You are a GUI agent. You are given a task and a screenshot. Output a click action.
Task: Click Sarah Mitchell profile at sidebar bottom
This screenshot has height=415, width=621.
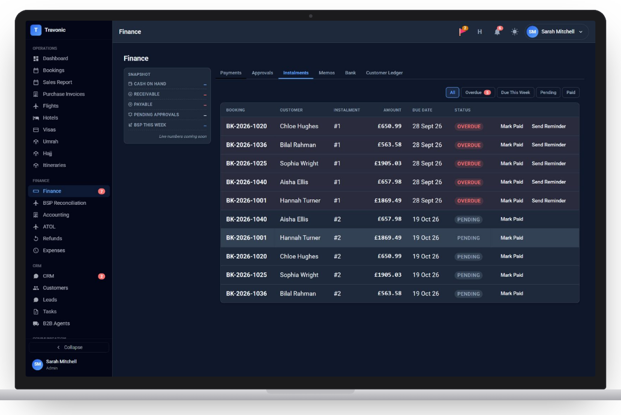pos(69,364)
